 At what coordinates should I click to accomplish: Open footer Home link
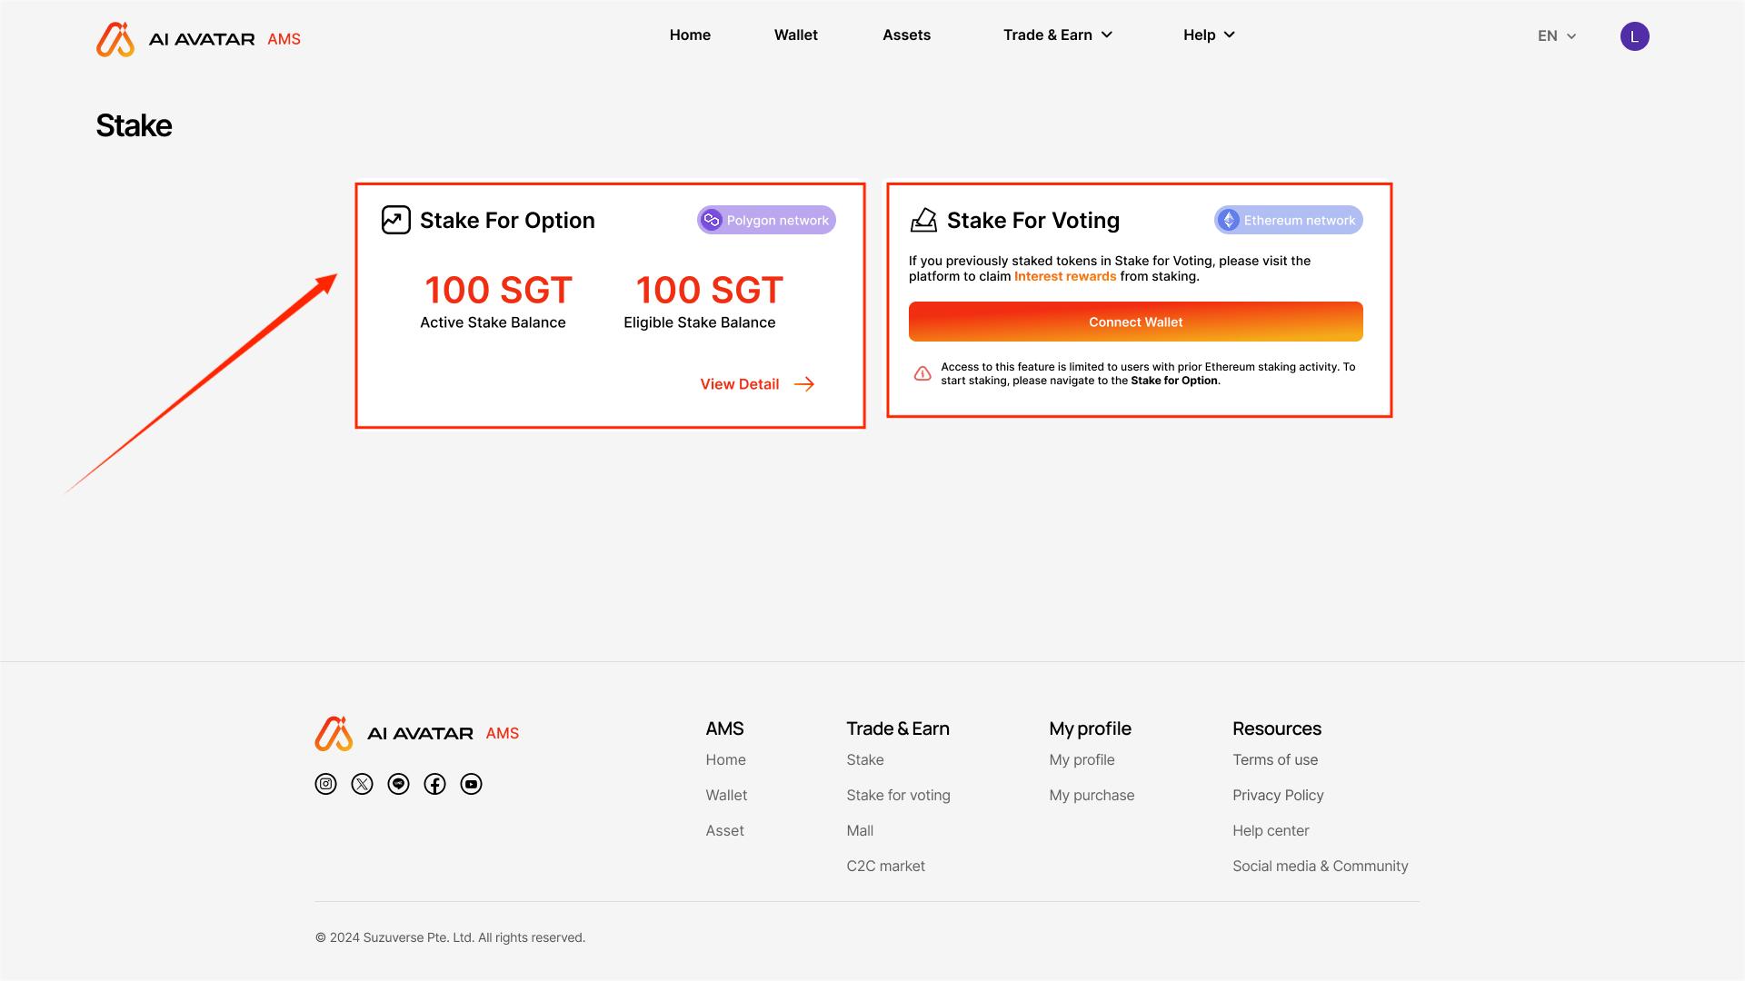(725, 759)
